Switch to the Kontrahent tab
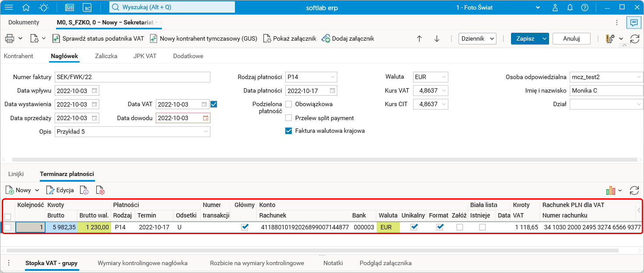644x273 pixels. tap(18, 56)
